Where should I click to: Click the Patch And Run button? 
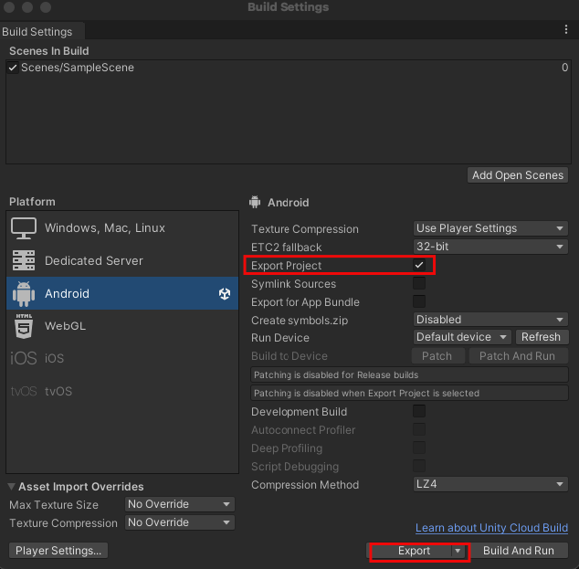click(x=517, y=356)
